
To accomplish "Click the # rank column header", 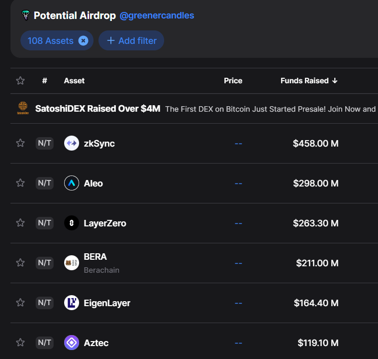I will (x=45, y=80).
